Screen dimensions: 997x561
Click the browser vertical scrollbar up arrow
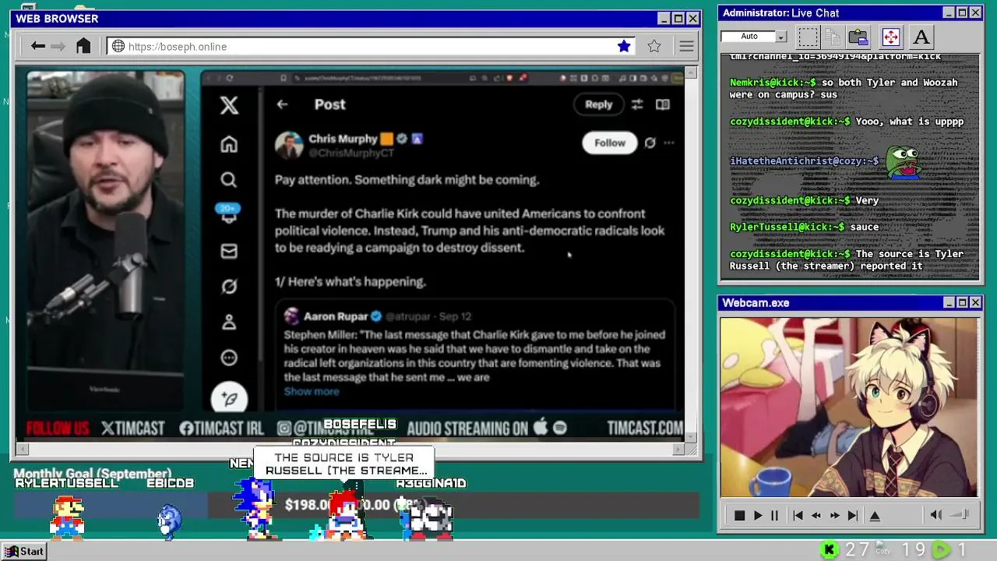[x=692, y=72]
